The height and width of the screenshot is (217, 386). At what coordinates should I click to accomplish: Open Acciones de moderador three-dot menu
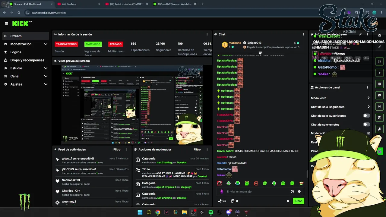click(207, 149)
